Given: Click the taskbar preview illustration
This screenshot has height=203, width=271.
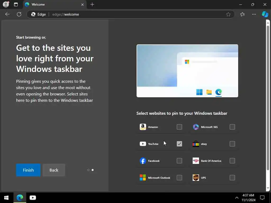Looking at the screenshot, I should (187, 71).
